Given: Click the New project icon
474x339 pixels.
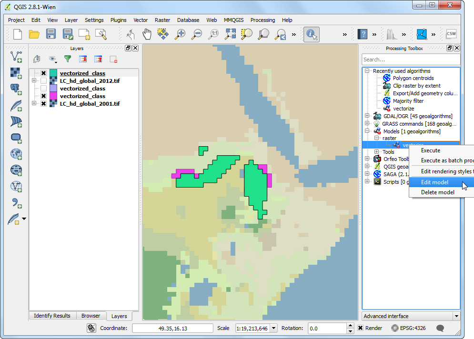Looking at the screenshot, I should coord(18,34).
